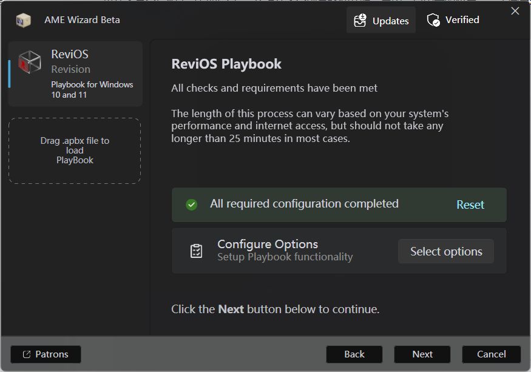
Task: Open the Patrons link
Action: 46,354
